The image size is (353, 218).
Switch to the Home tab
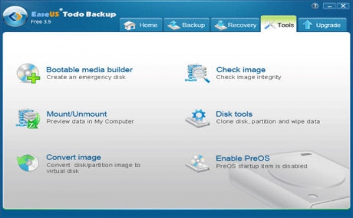pos(141,25)
